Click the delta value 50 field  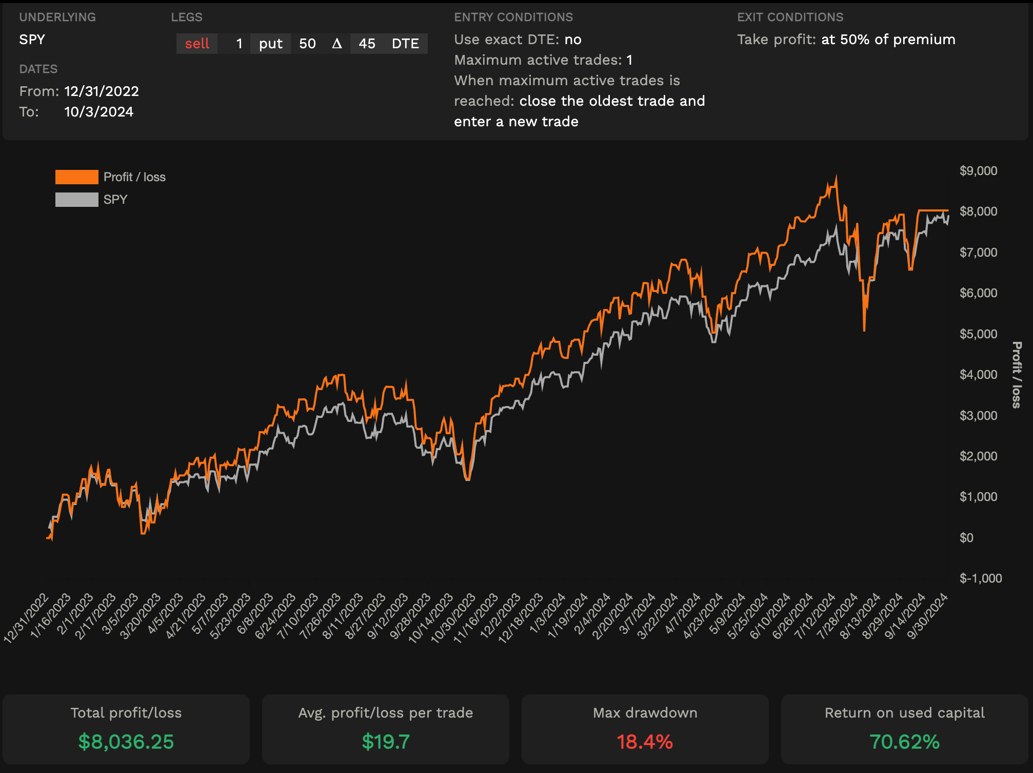[307, 44]
